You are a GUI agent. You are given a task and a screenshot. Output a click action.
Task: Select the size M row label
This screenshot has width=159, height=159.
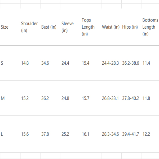point(3,98)
